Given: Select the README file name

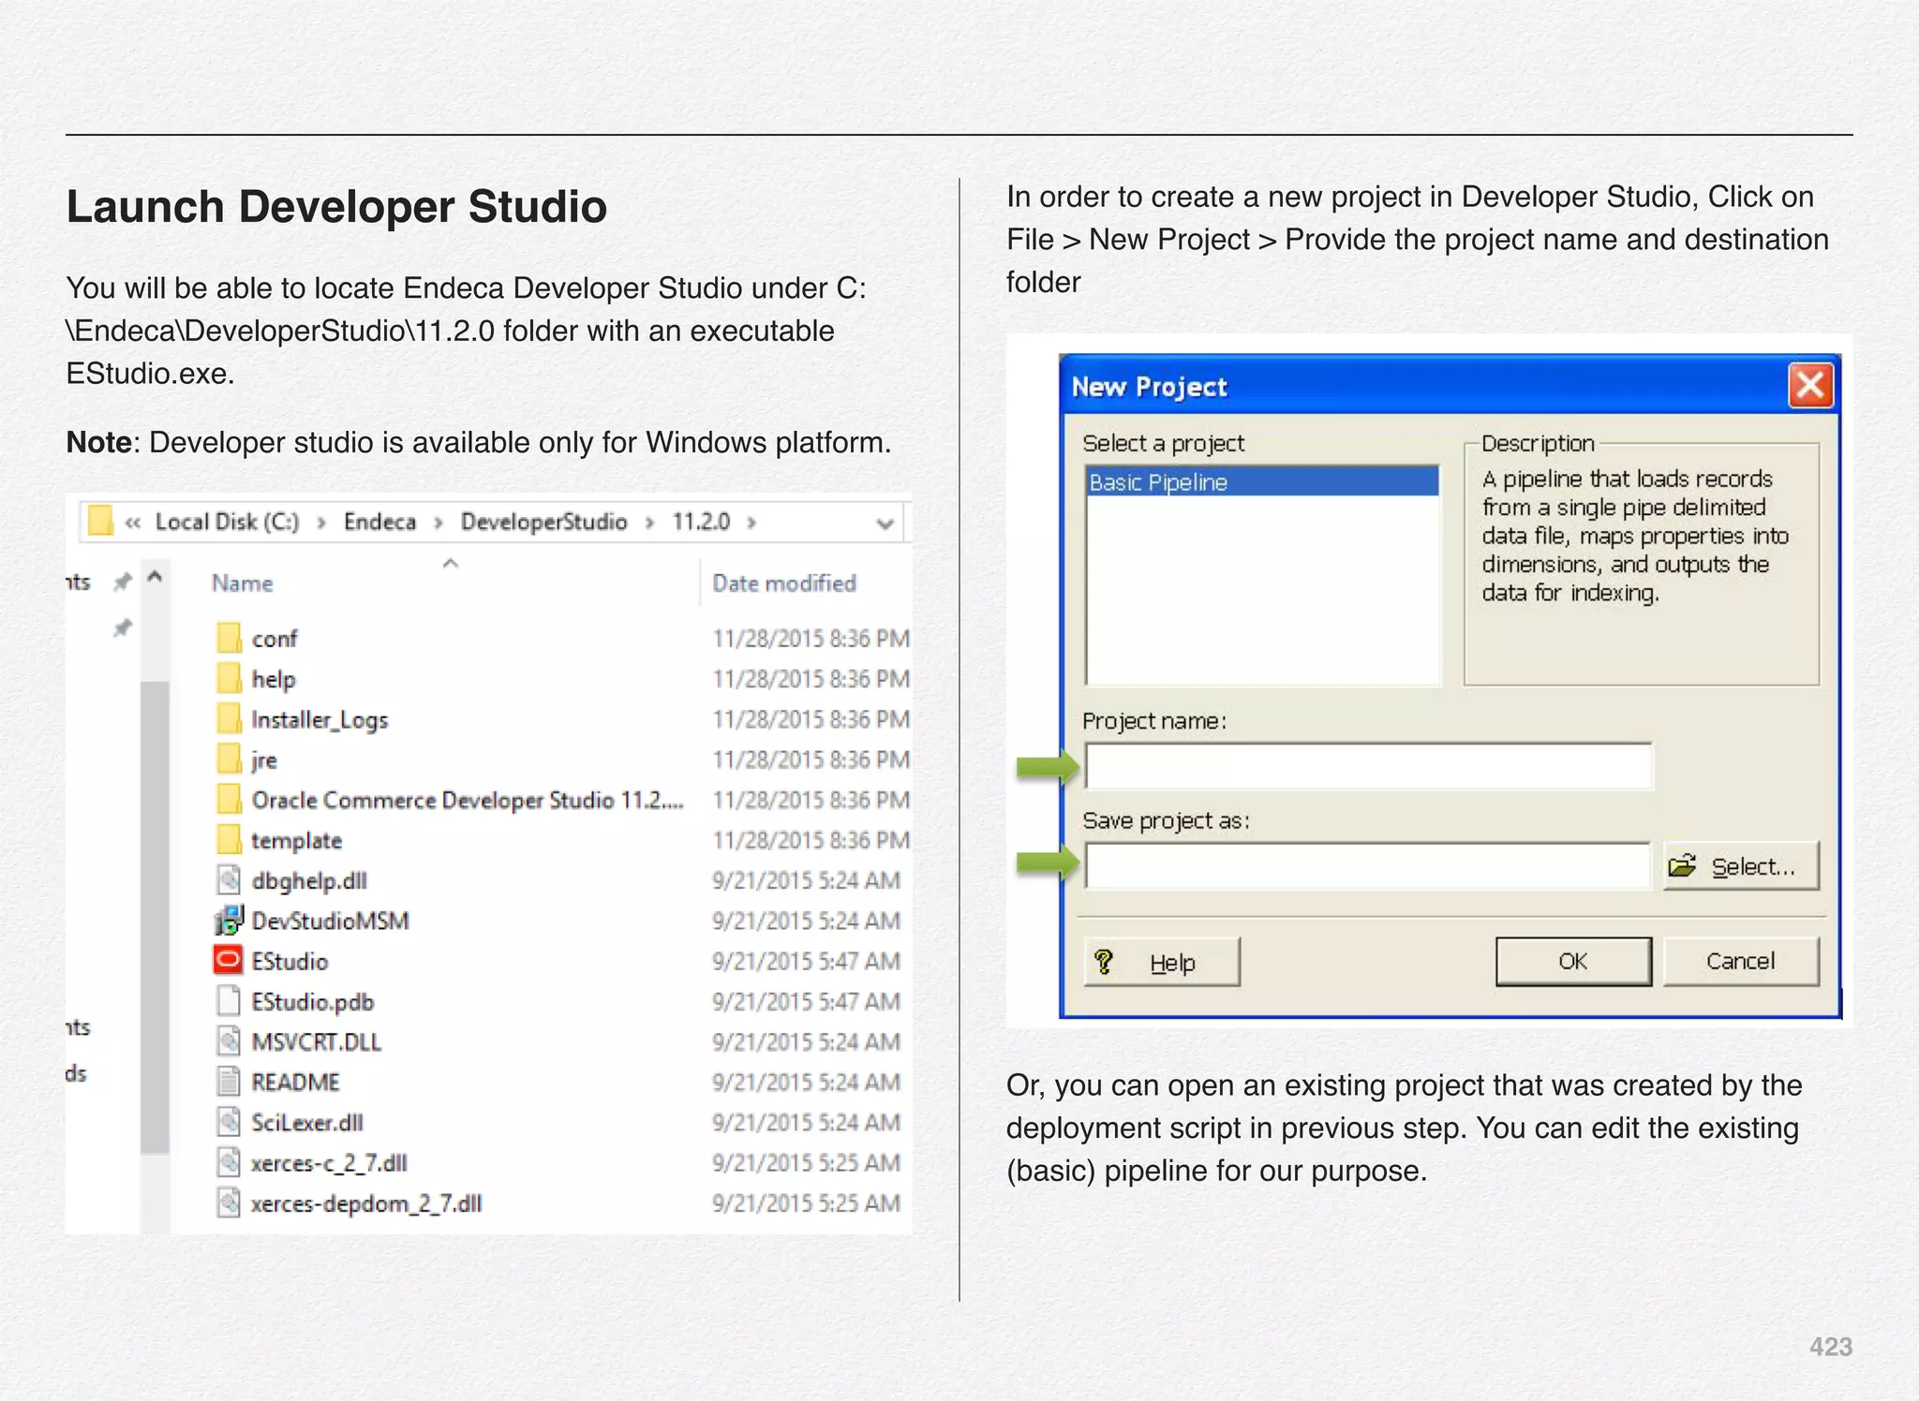Looking at the screenshot, I should [x=295, y=1083].
